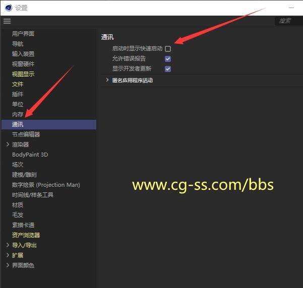The width and height of the screenshot is (303, 288).
Task: Expand the 渲染器 tree node
Action: pyautogui.click(x=7, y=145)
